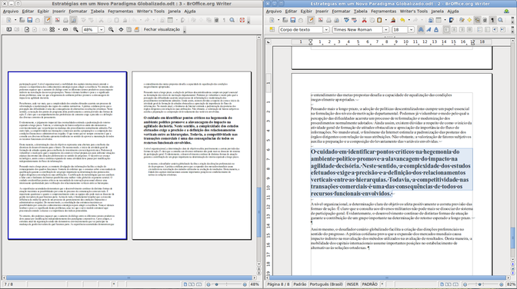Click Paste icon in right window toolbar
Screen dimensions: 517x289
point(379,20)
